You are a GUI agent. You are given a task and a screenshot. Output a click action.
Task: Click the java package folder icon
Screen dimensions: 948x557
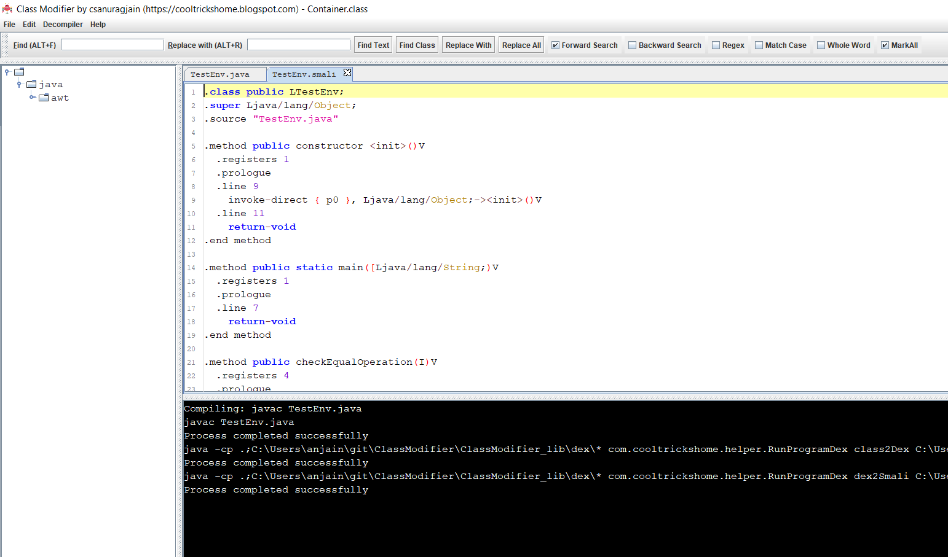pos(33,84)
